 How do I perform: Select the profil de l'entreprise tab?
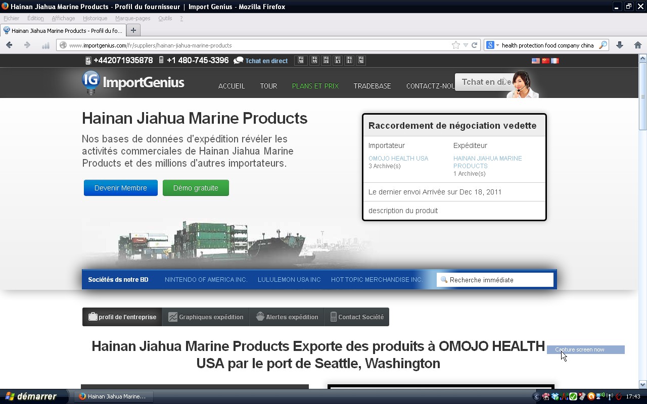(122, 317)
